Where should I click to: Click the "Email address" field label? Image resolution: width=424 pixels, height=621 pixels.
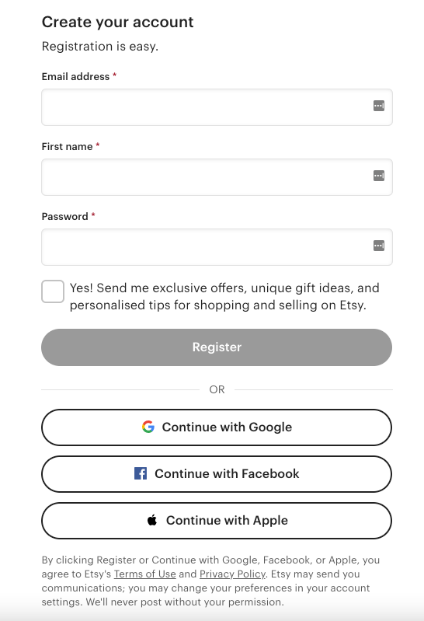(x=75, y=76)
